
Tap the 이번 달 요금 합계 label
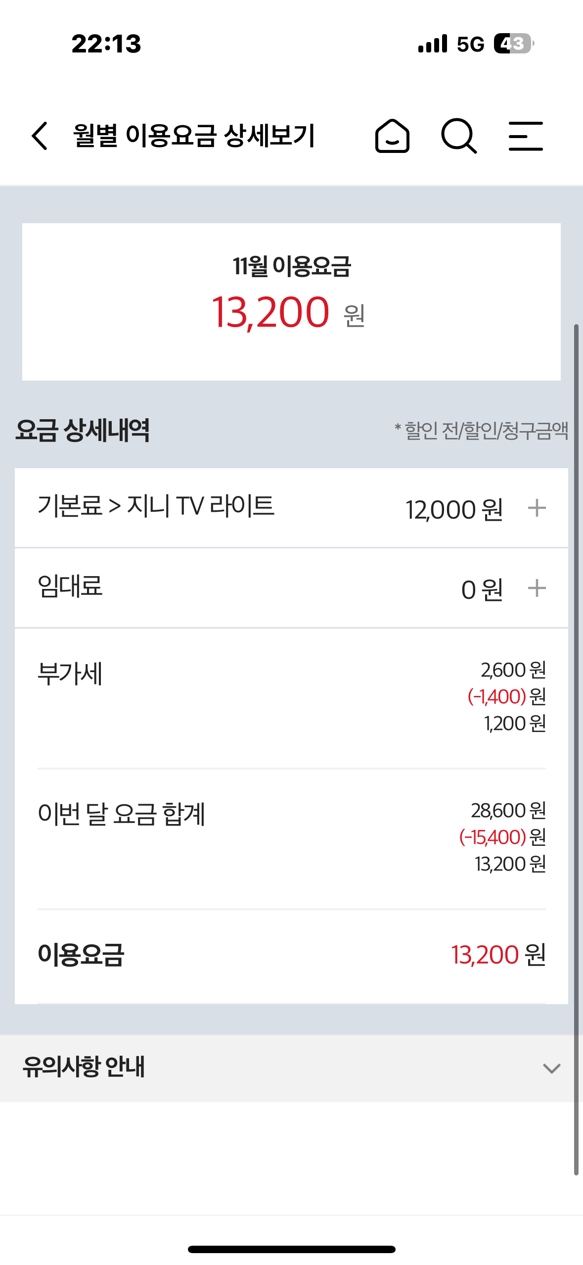tap(121, 814)
